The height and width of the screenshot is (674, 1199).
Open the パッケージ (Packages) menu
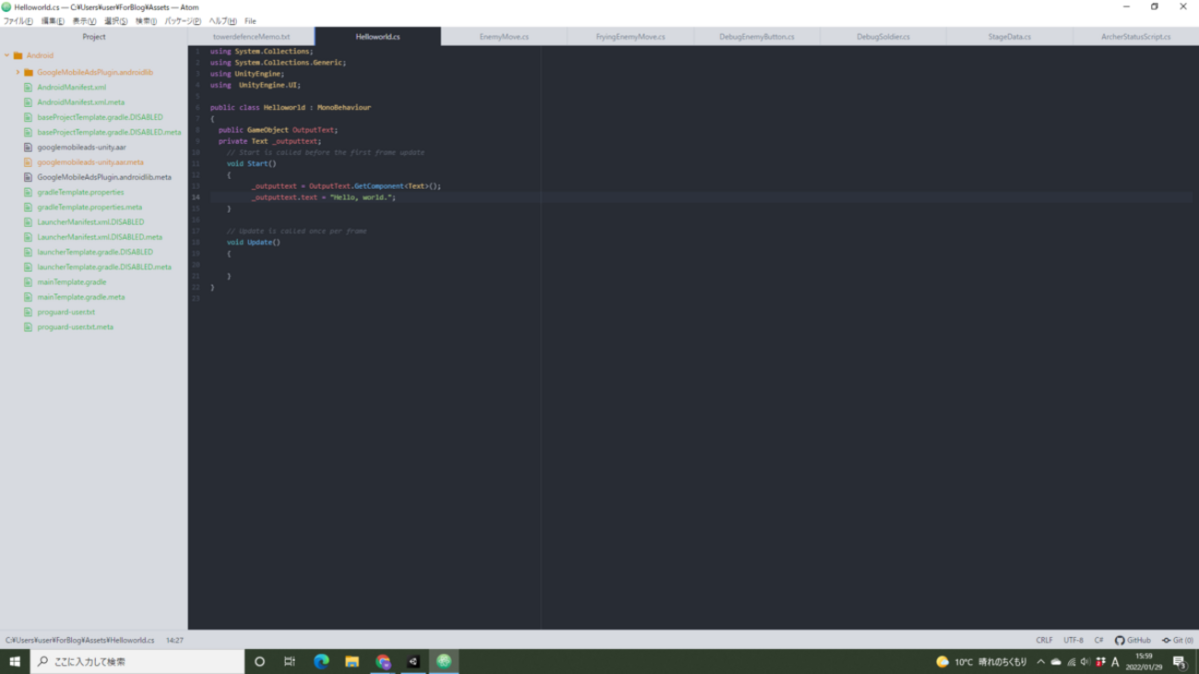coord(182,21)
